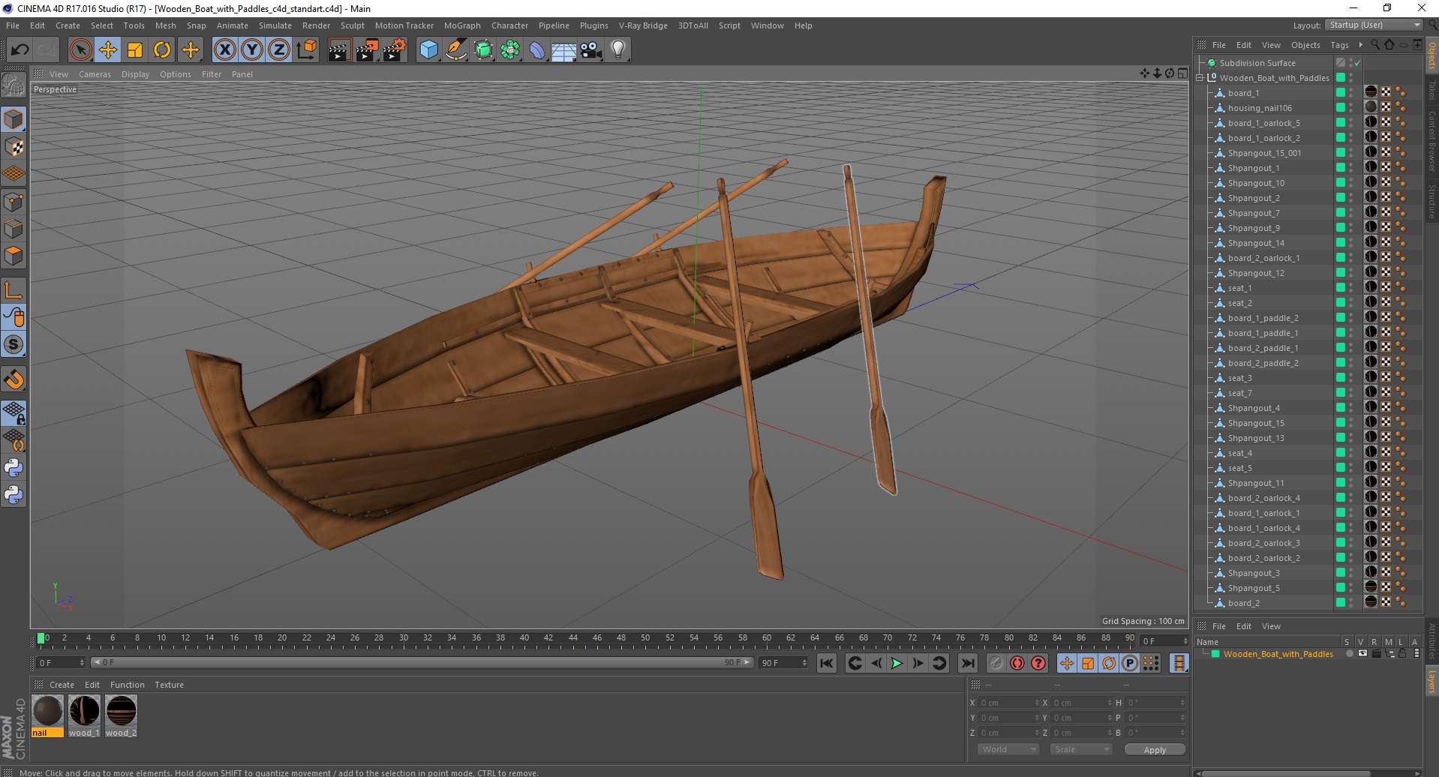Toggle layer color square for seat_2
The height and width of the screenshot is (777, 1439).
(1341, 303)
